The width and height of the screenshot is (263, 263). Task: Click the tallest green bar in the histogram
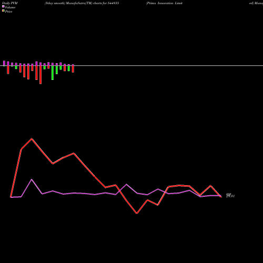click(x=53, y=73)
